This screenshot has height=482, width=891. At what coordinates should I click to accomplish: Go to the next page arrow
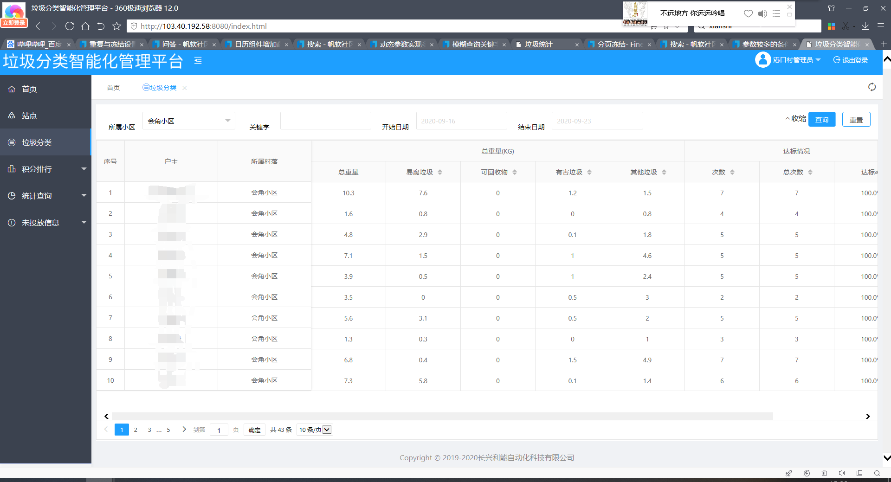(184, 429)
